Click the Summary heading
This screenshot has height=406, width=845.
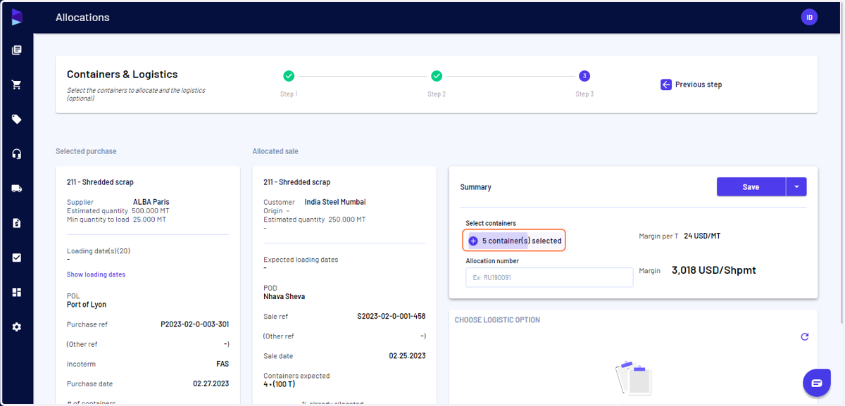coord(475,187)
